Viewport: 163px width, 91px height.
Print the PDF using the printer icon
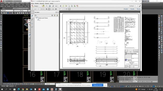(x=50, y=6)
